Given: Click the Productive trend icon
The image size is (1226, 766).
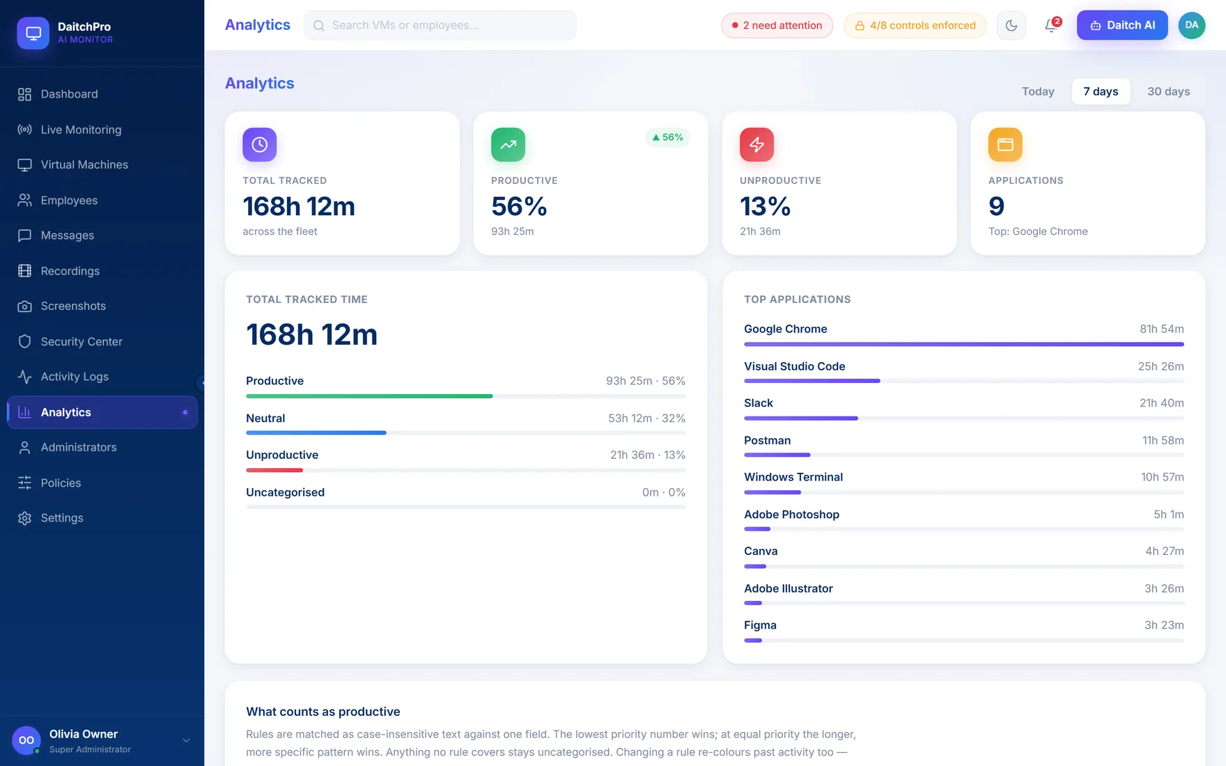Looking at the screenshot, I should pyautogui.click(x=508, y=144).
